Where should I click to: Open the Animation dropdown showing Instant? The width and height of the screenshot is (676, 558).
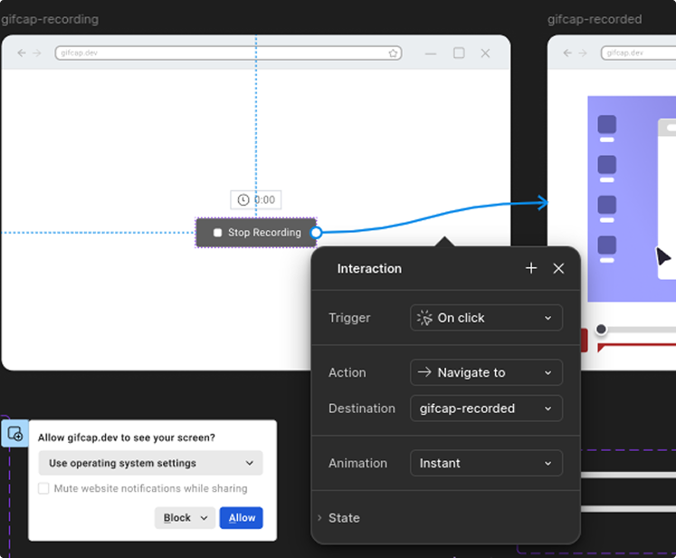(486, 463)
